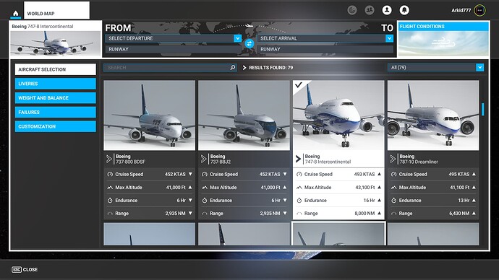
Task: Open the Failures tab
Action: 56,112
